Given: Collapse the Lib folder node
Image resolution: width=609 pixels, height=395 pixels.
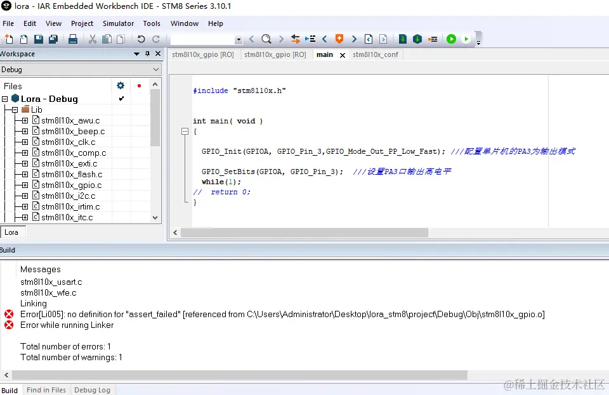Looking at the screenshot, I should (x=15, y=110).
